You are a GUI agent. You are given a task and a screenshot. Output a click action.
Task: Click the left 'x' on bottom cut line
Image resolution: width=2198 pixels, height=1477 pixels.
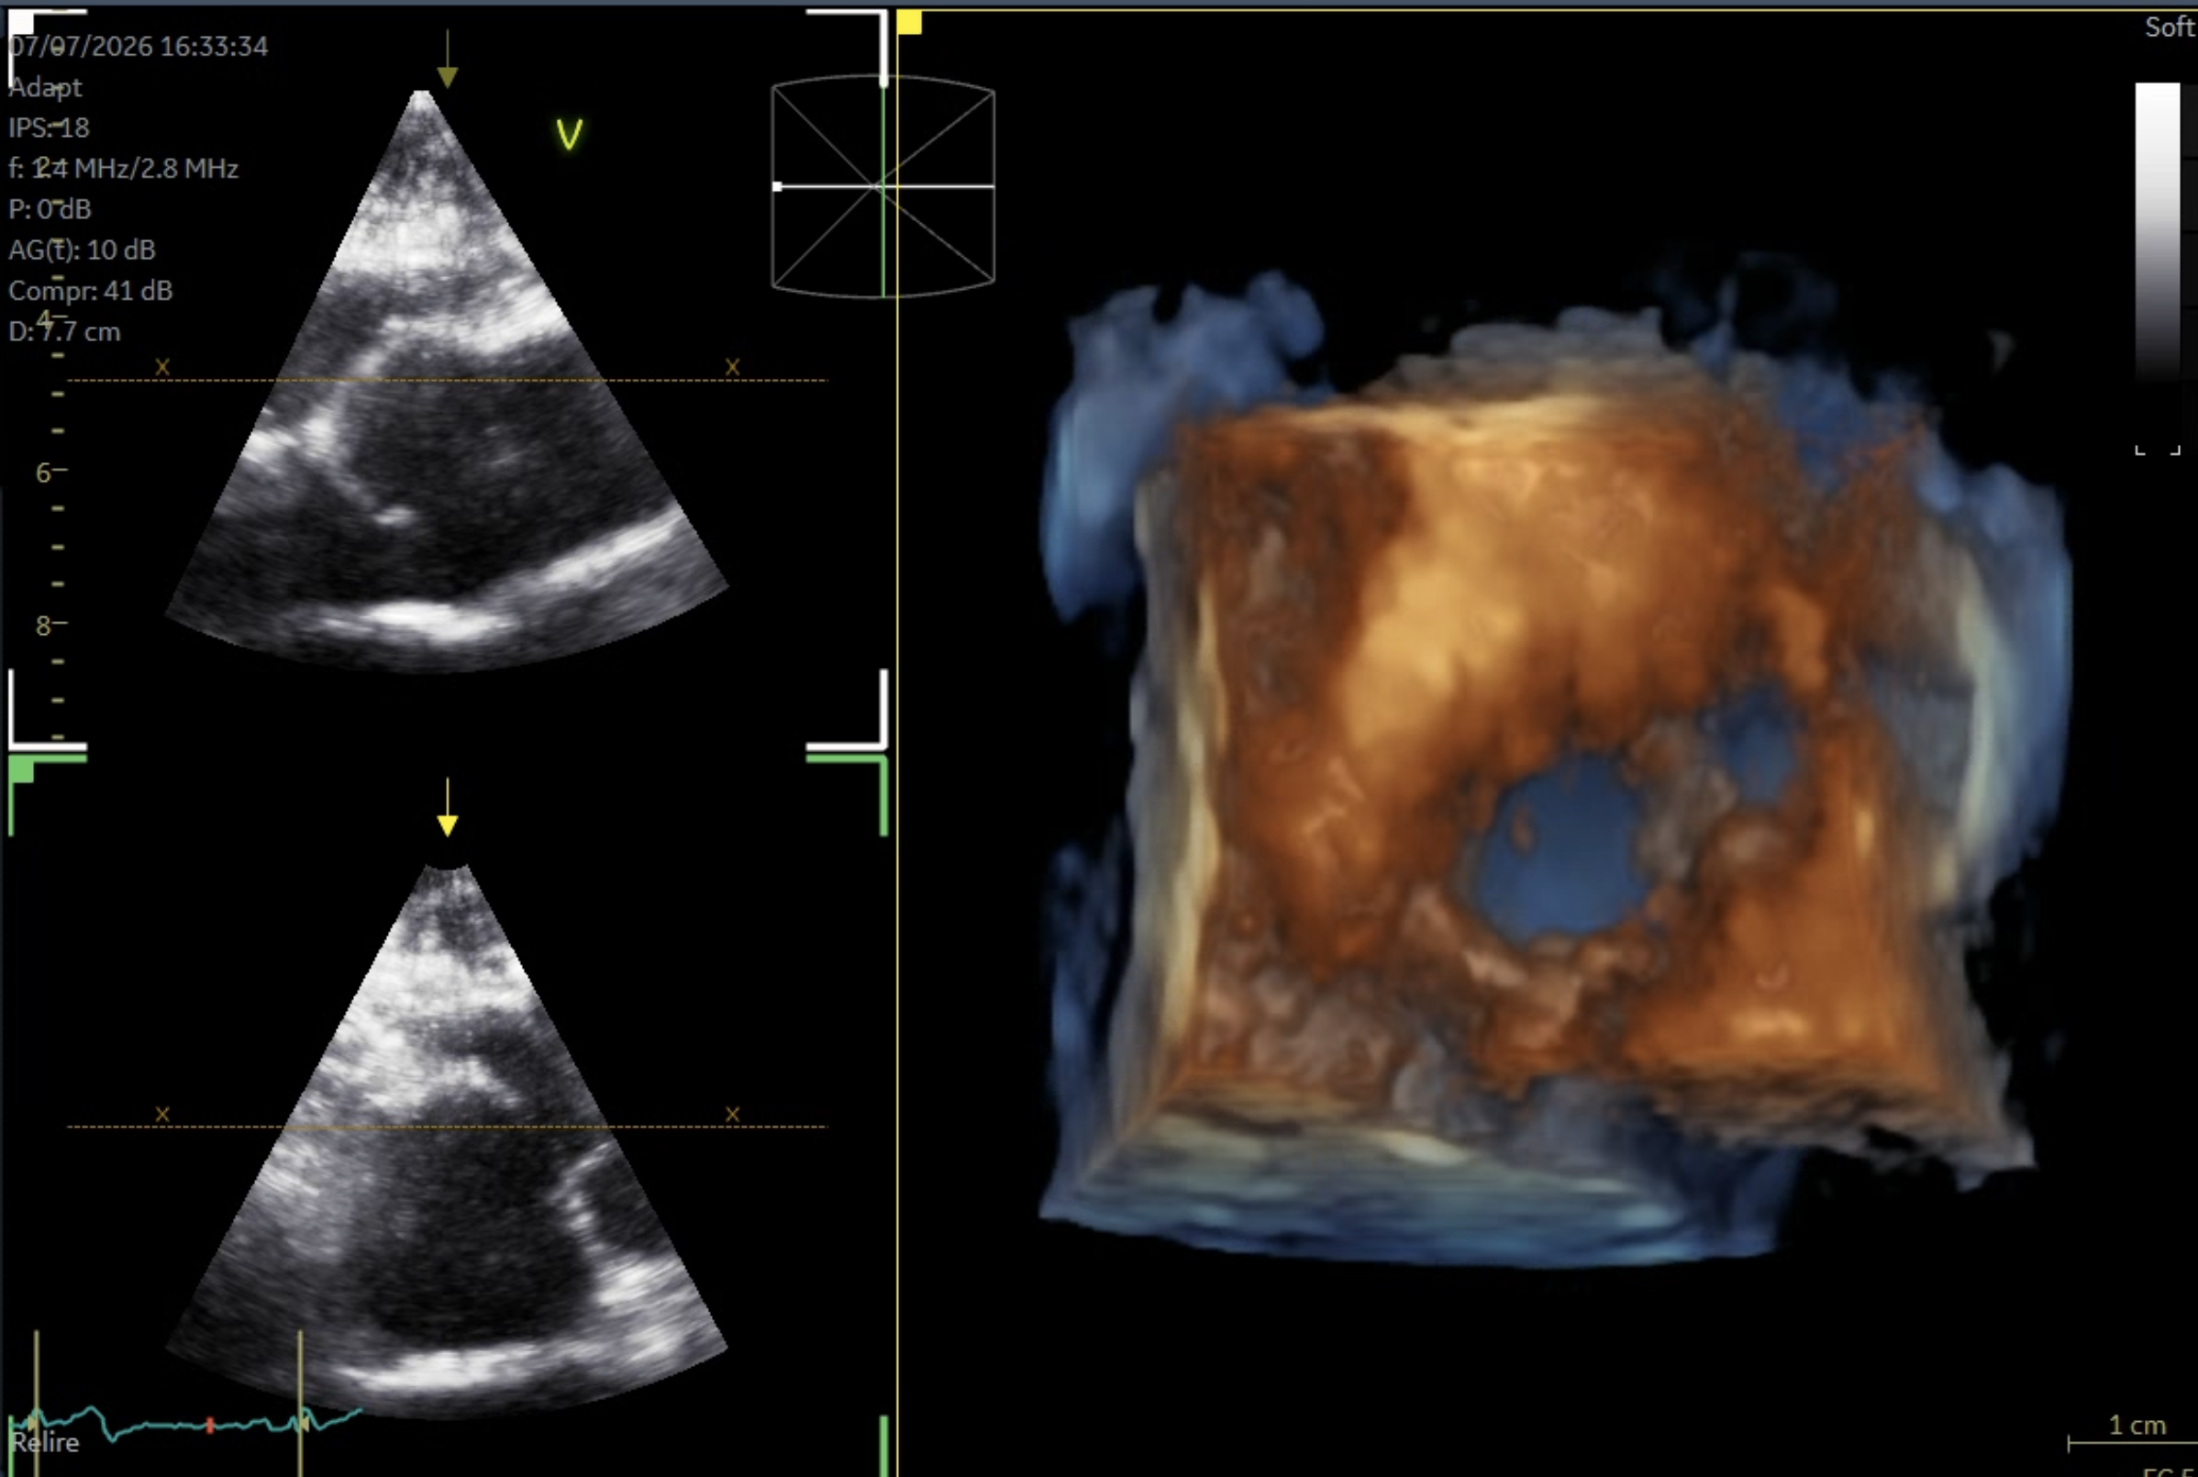coord(162,1115)
